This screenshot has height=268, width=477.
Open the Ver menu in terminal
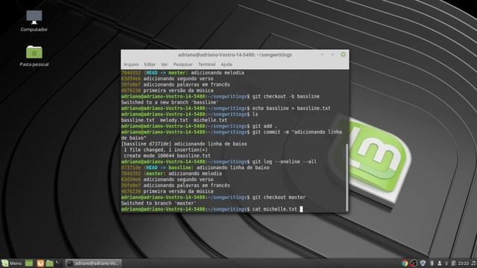[x=164, y=65]
